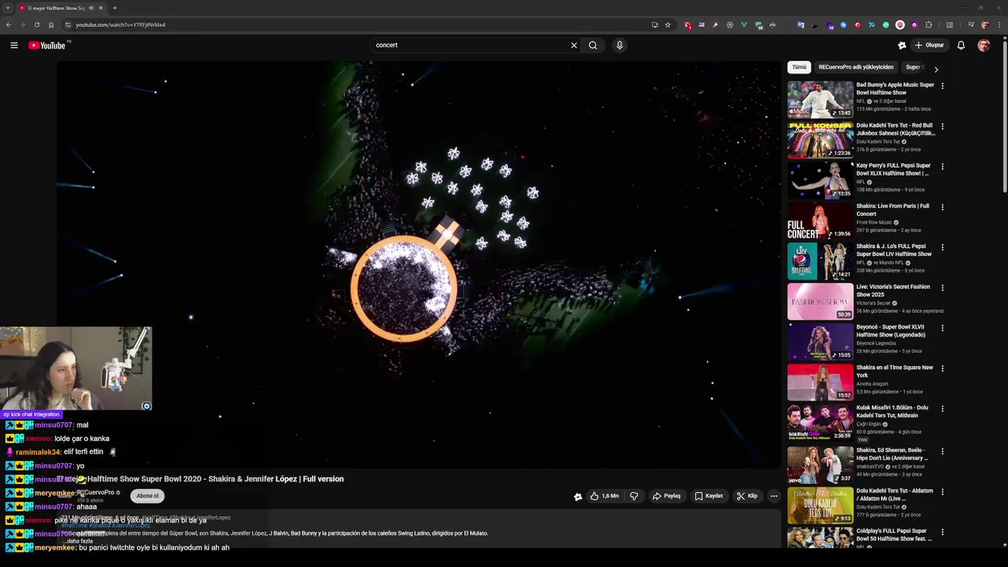Screen dimensions: 1008x567
Task: Open the cast media icon in address bar
Action: [654, 24]
